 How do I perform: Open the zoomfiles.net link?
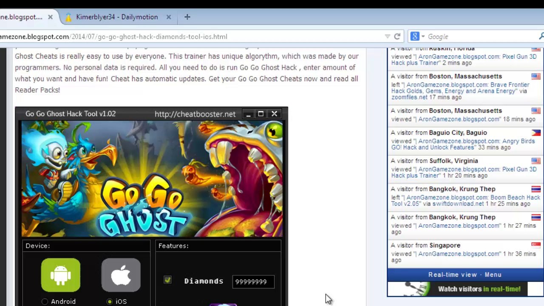click(x=408, y=97)
